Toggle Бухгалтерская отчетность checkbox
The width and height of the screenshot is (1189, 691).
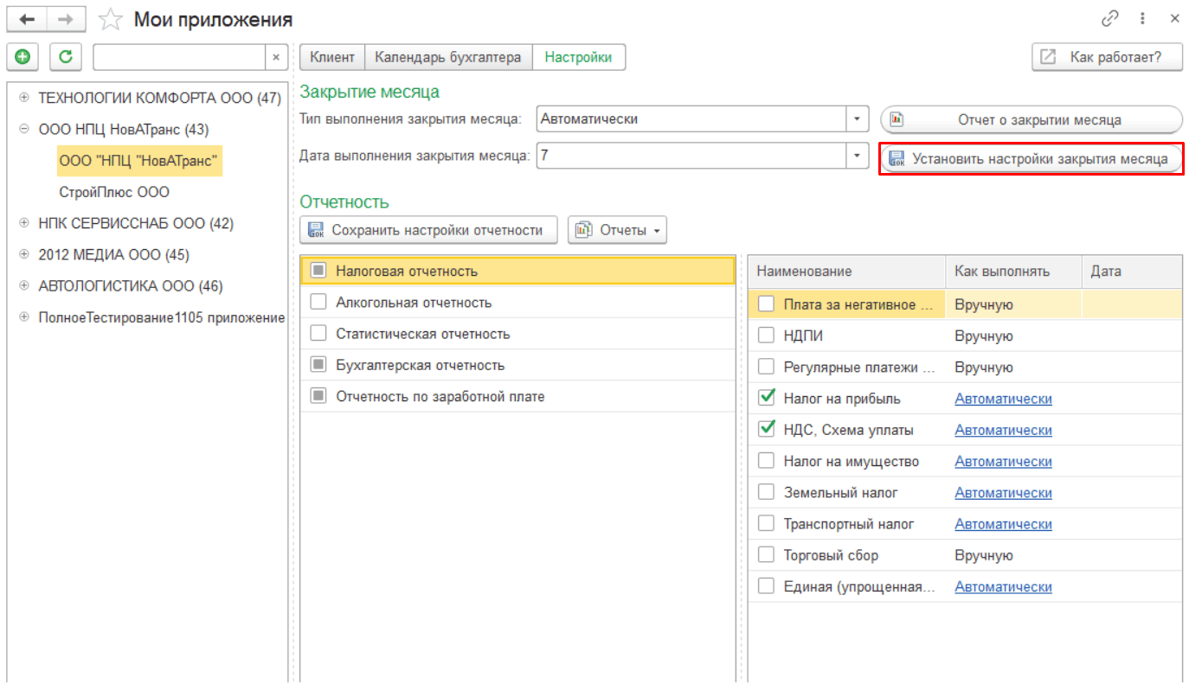pyautogui.click(x=318, y=365)
